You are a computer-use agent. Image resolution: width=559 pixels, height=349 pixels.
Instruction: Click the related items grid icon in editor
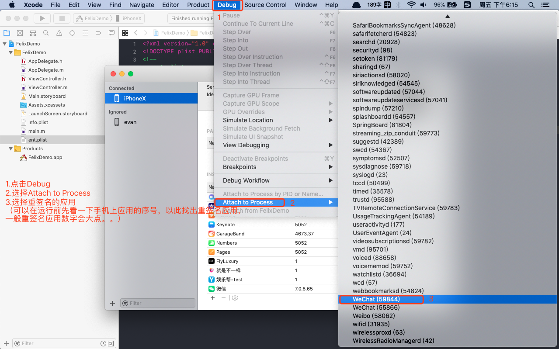(x=125, y=33)
